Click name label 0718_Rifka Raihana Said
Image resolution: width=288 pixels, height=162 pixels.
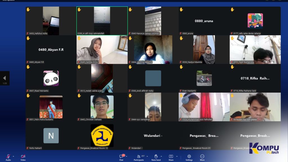245,91
